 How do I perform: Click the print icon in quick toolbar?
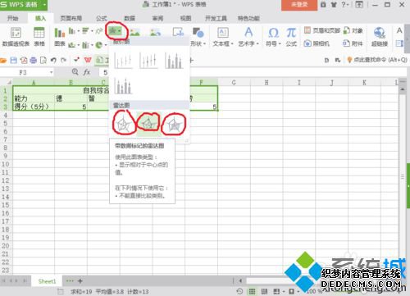33,60
